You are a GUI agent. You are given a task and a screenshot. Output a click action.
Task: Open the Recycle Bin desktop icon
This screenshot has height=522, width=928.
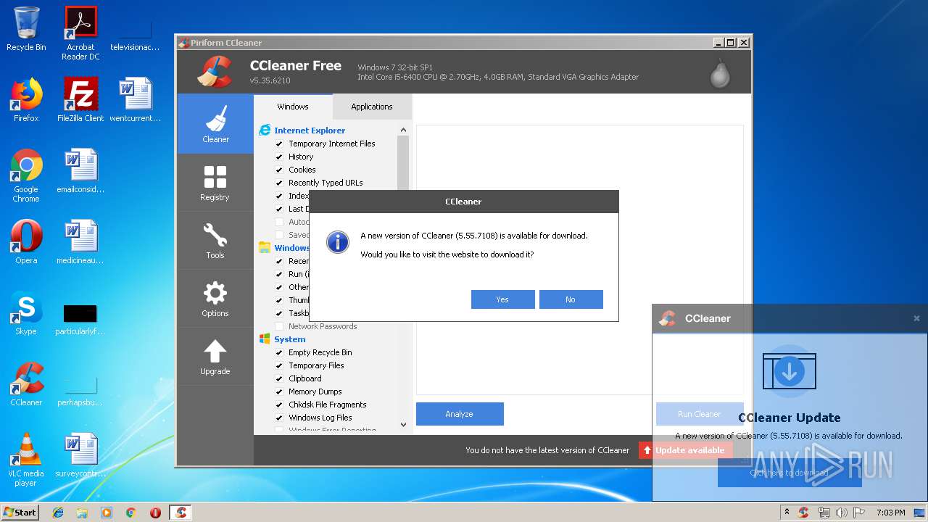pos(26,29)
